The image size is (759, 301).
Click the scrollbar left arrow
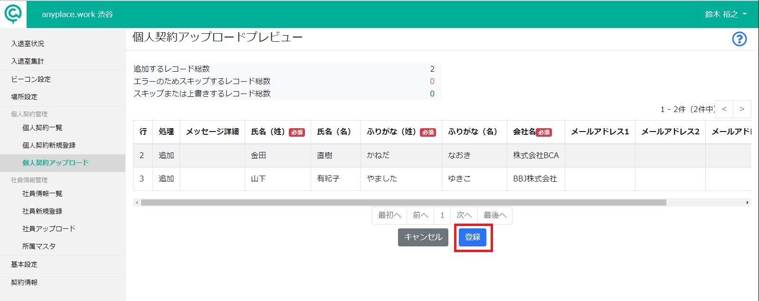click(137, 203)
